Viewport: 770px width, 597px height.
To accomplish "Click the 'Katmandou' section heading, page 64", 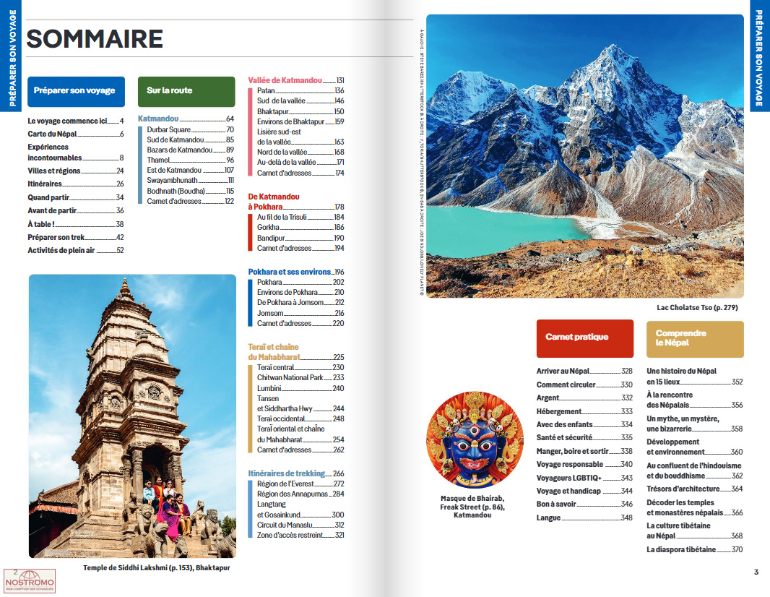I will point(186,119).
